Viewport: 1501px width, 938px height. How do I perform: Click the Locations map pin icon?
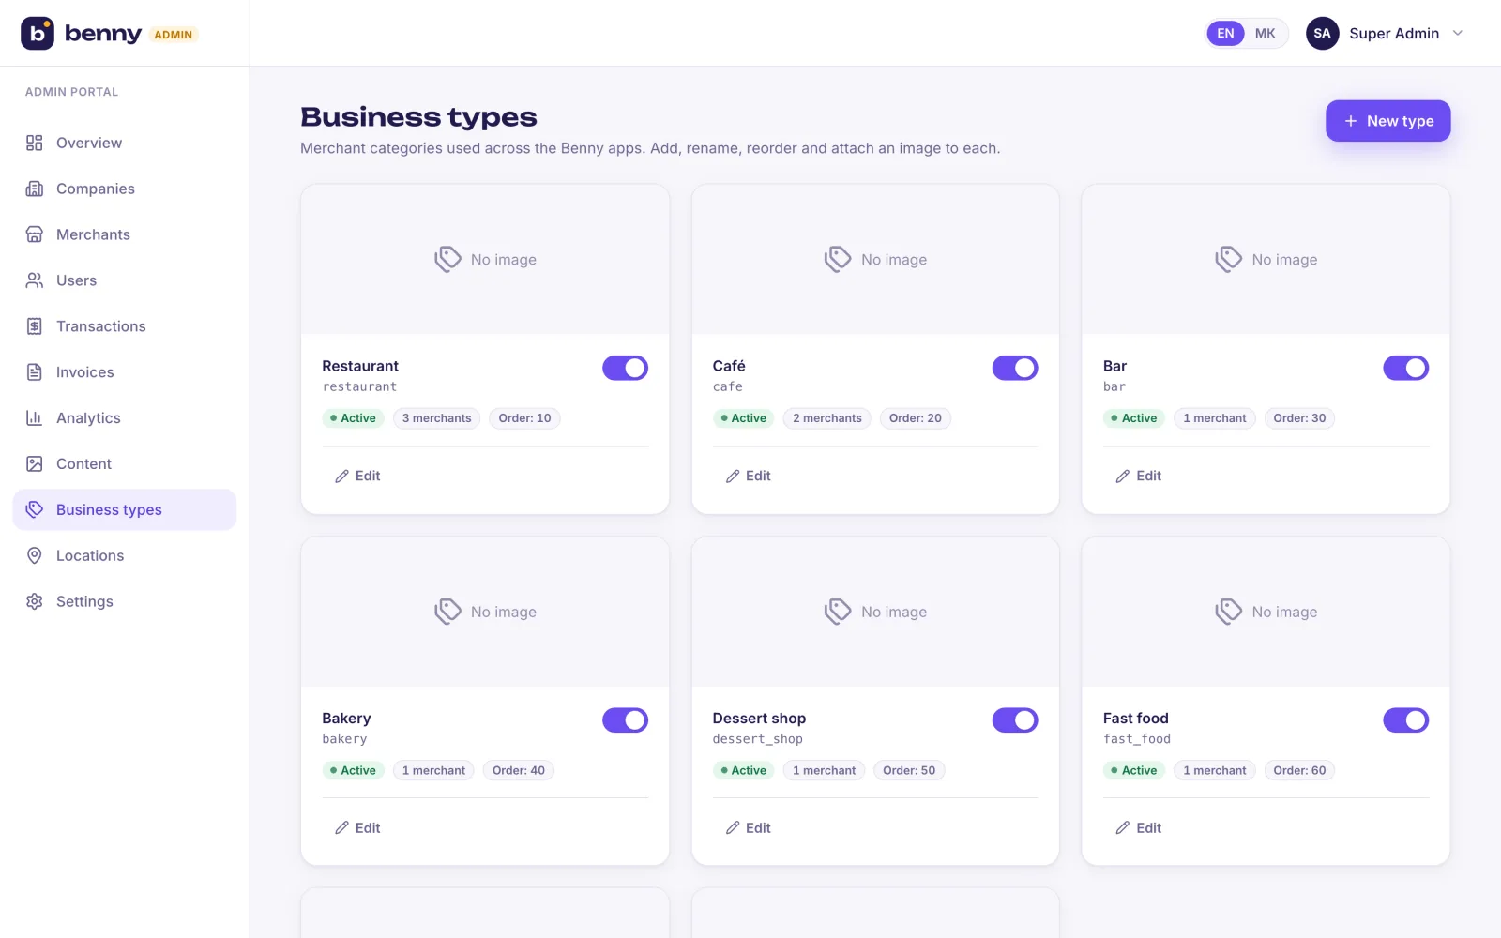(x=35, y=555)
